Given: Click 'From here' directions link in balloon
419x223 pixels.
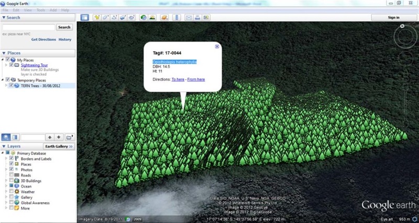Looking at the screenshot, I should pyautogui.click(x=196, y=79).
